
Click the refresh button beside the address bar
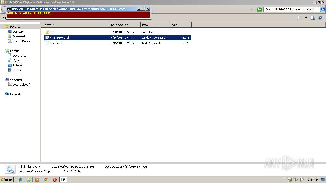pyautogui.click(x=259, y=9)
